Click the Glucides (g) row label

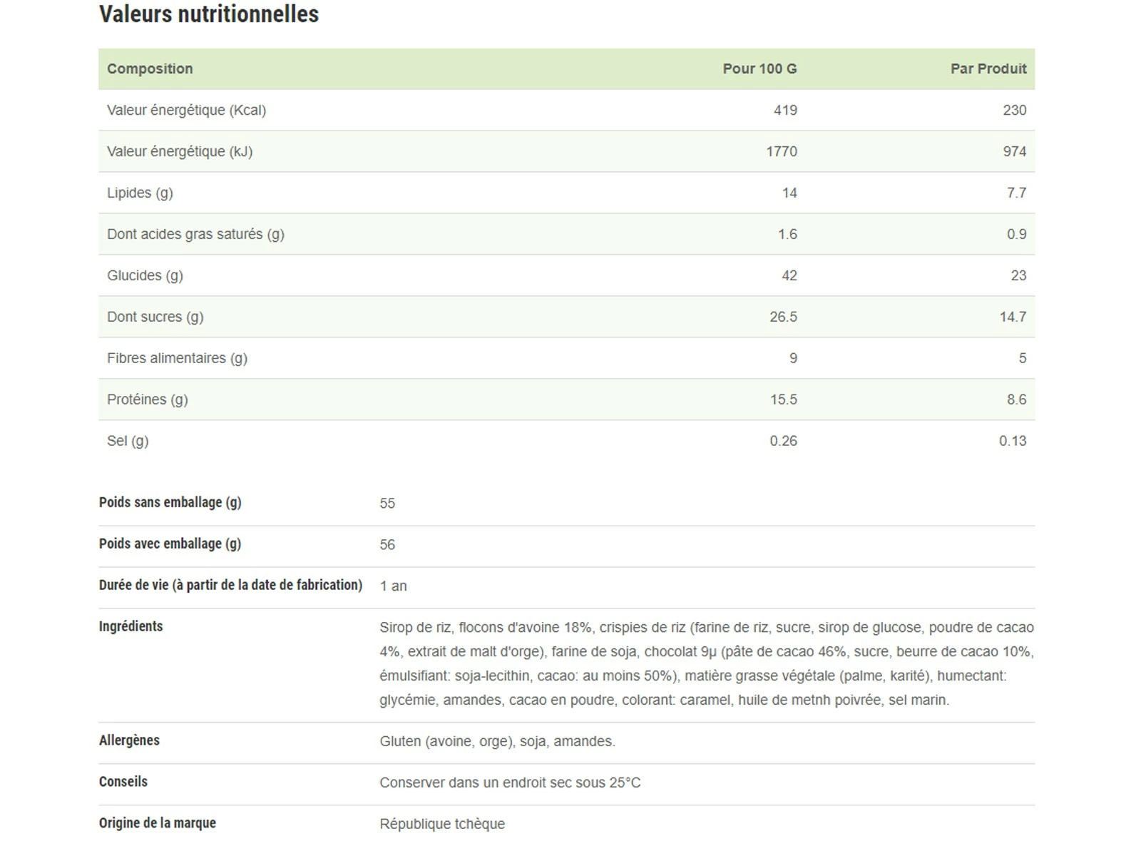coord(145,275)
